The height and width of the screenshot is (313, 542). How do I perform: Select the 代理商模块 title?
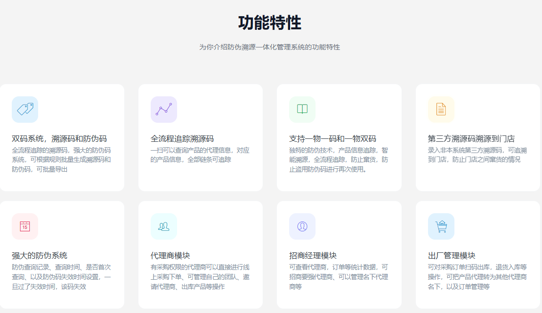[x=170, y=255]
